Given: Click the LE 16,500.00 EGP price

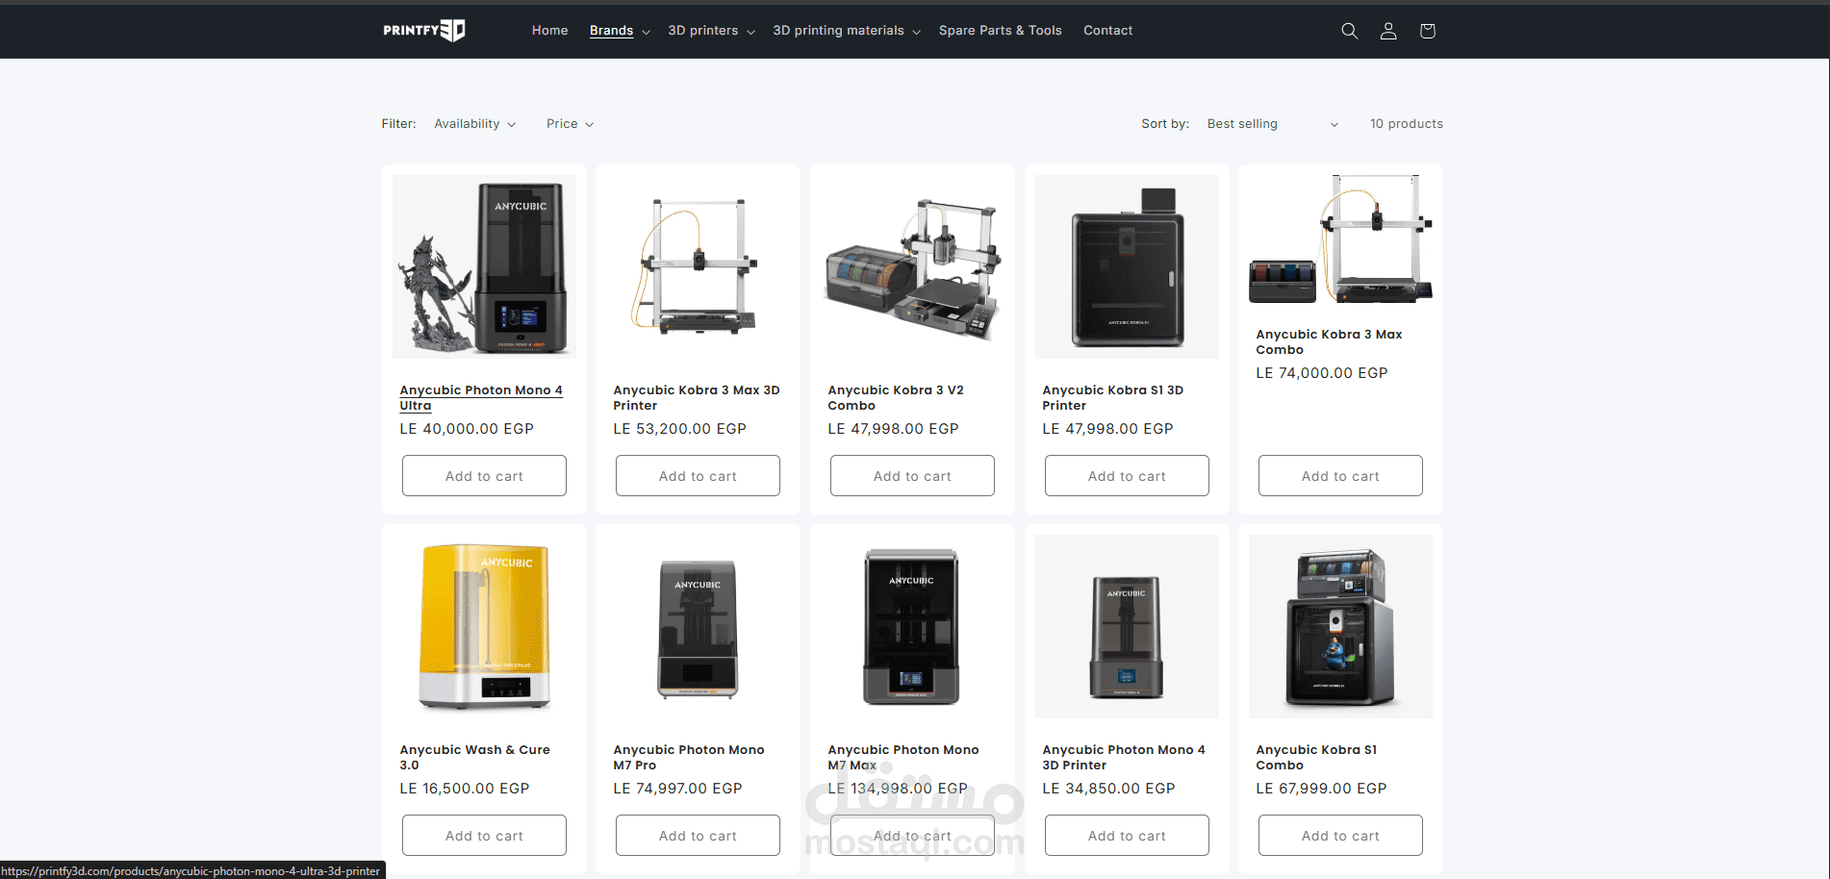Looking at the screenshot, I should point(465,789).
